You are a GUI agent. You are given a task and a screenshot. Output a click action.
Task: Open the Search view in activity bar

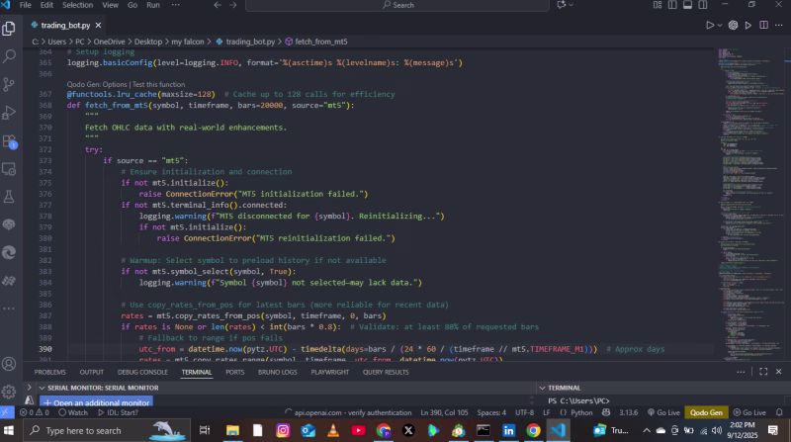[x=9, y=56]
